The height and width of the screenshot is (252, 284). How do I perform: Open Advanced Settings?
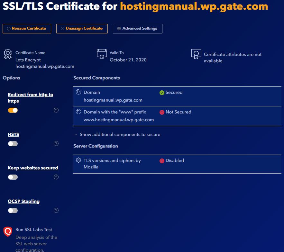click(x=137, y=28)
